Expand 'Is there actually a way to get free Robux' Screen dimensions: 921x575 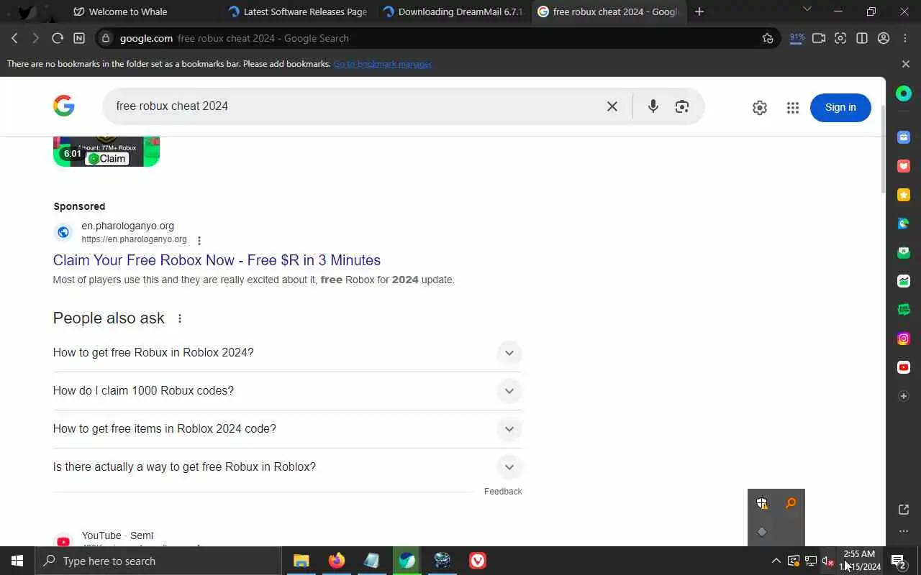tap(287, 467)
